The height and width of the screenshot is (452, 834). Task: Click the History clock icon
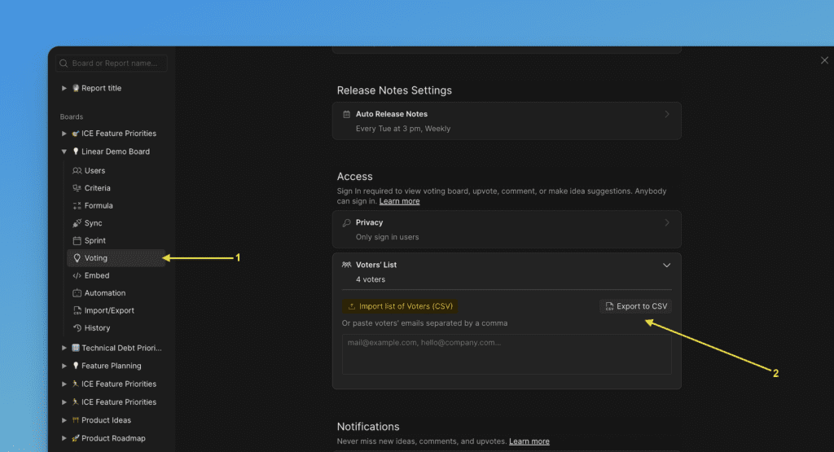77,328
